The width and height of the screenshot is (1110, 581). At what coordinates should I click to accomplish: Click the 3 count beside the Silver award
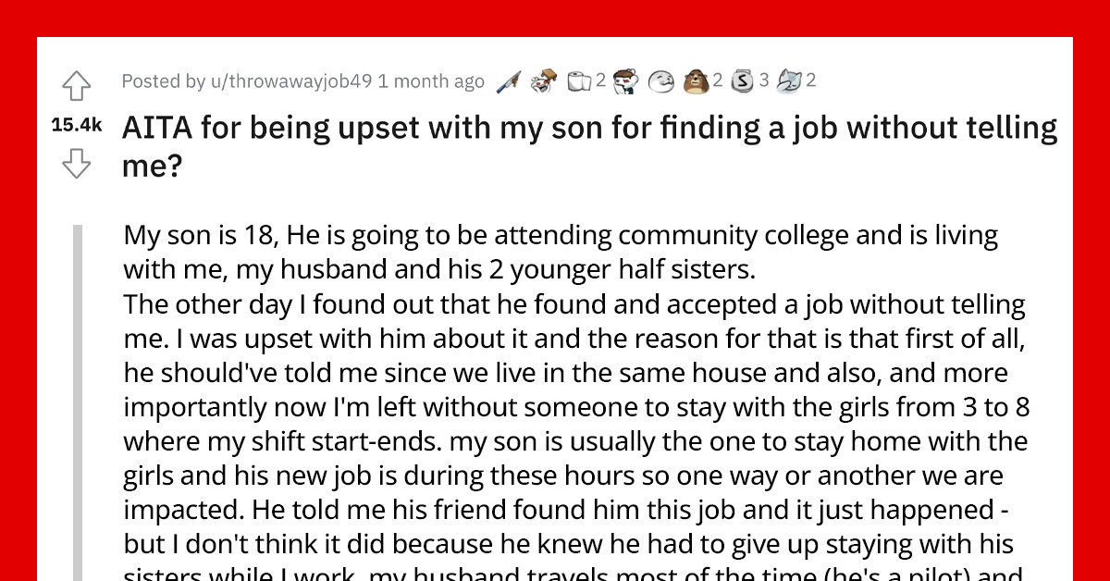tap(762, 80)
